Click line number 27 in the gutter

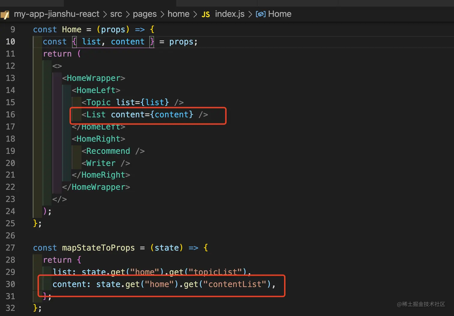click(10, 248)
